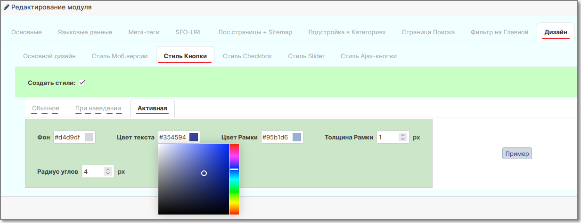
Task: Click inside the color saturation gradient area
Action: [193, 179]
